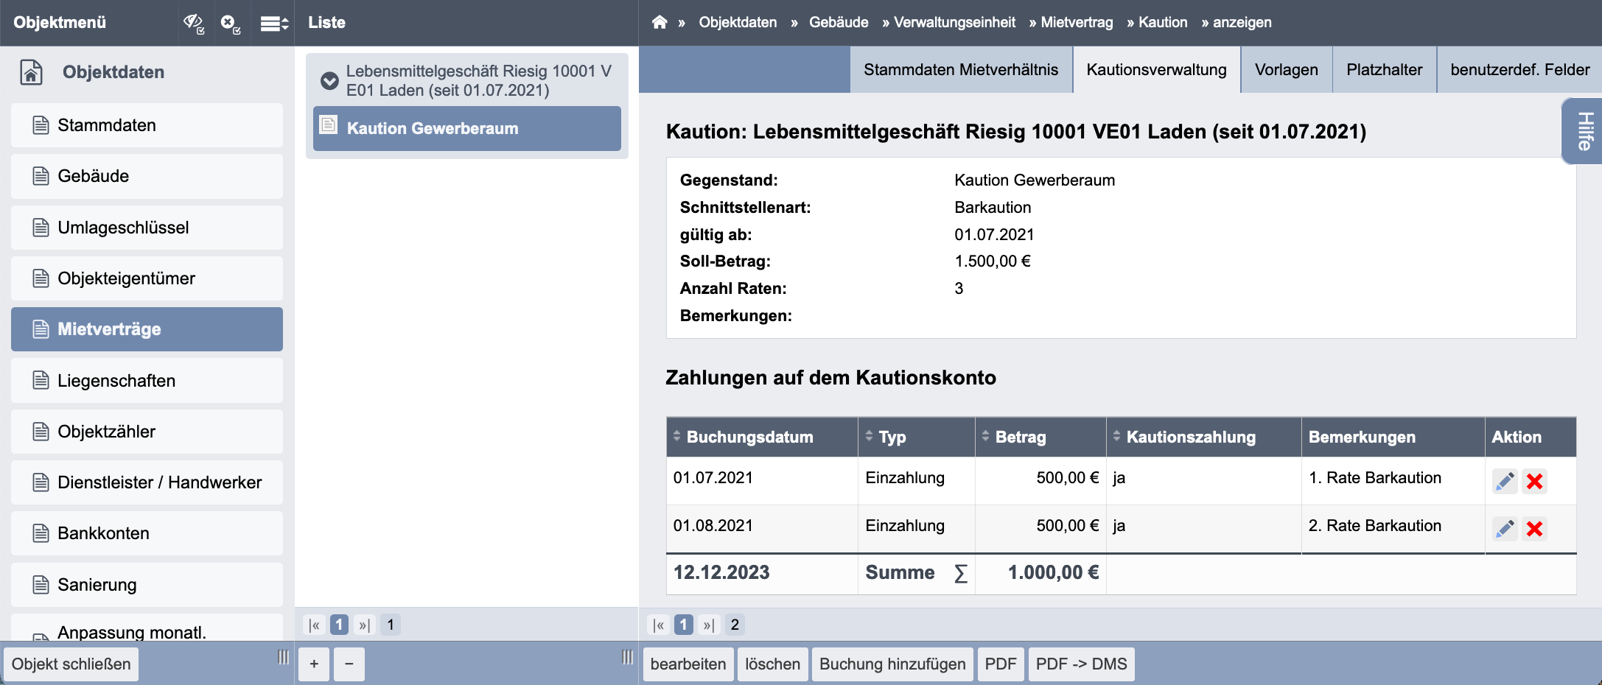
Task: Switch to Stammdaten Mietverhältnis tab
Action: [961, 70]
